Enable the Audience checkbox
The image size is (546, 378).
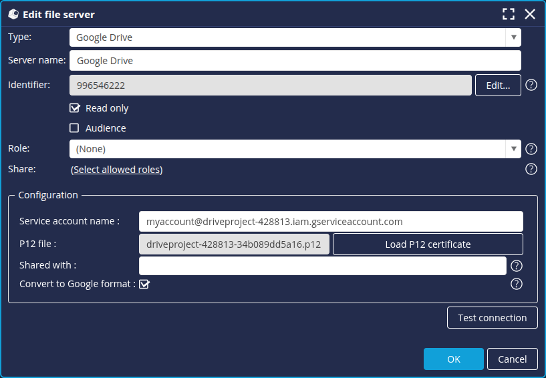(74, 128)
